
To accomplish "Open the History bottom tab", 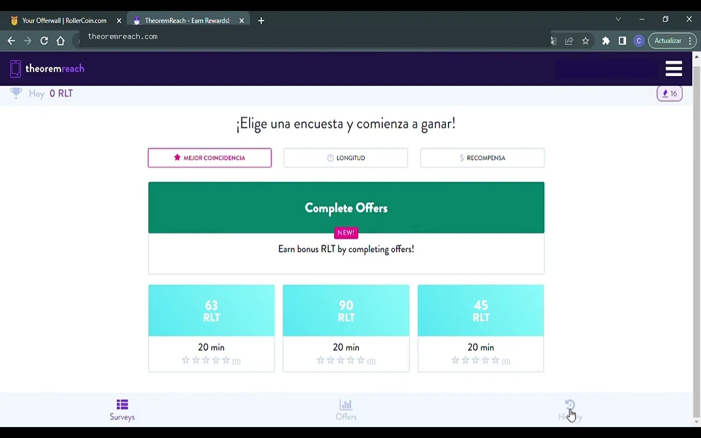I will click(570, 410).
